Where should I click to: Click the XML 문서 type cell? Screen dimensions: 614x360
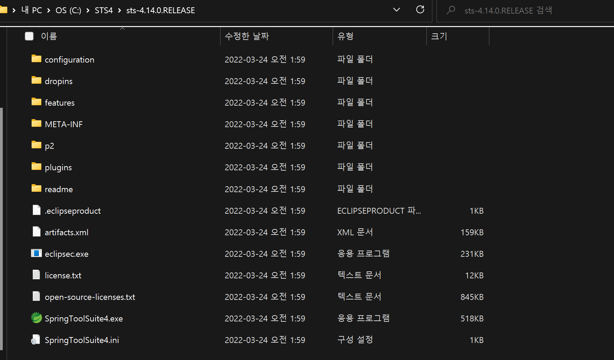coord(355,232)
